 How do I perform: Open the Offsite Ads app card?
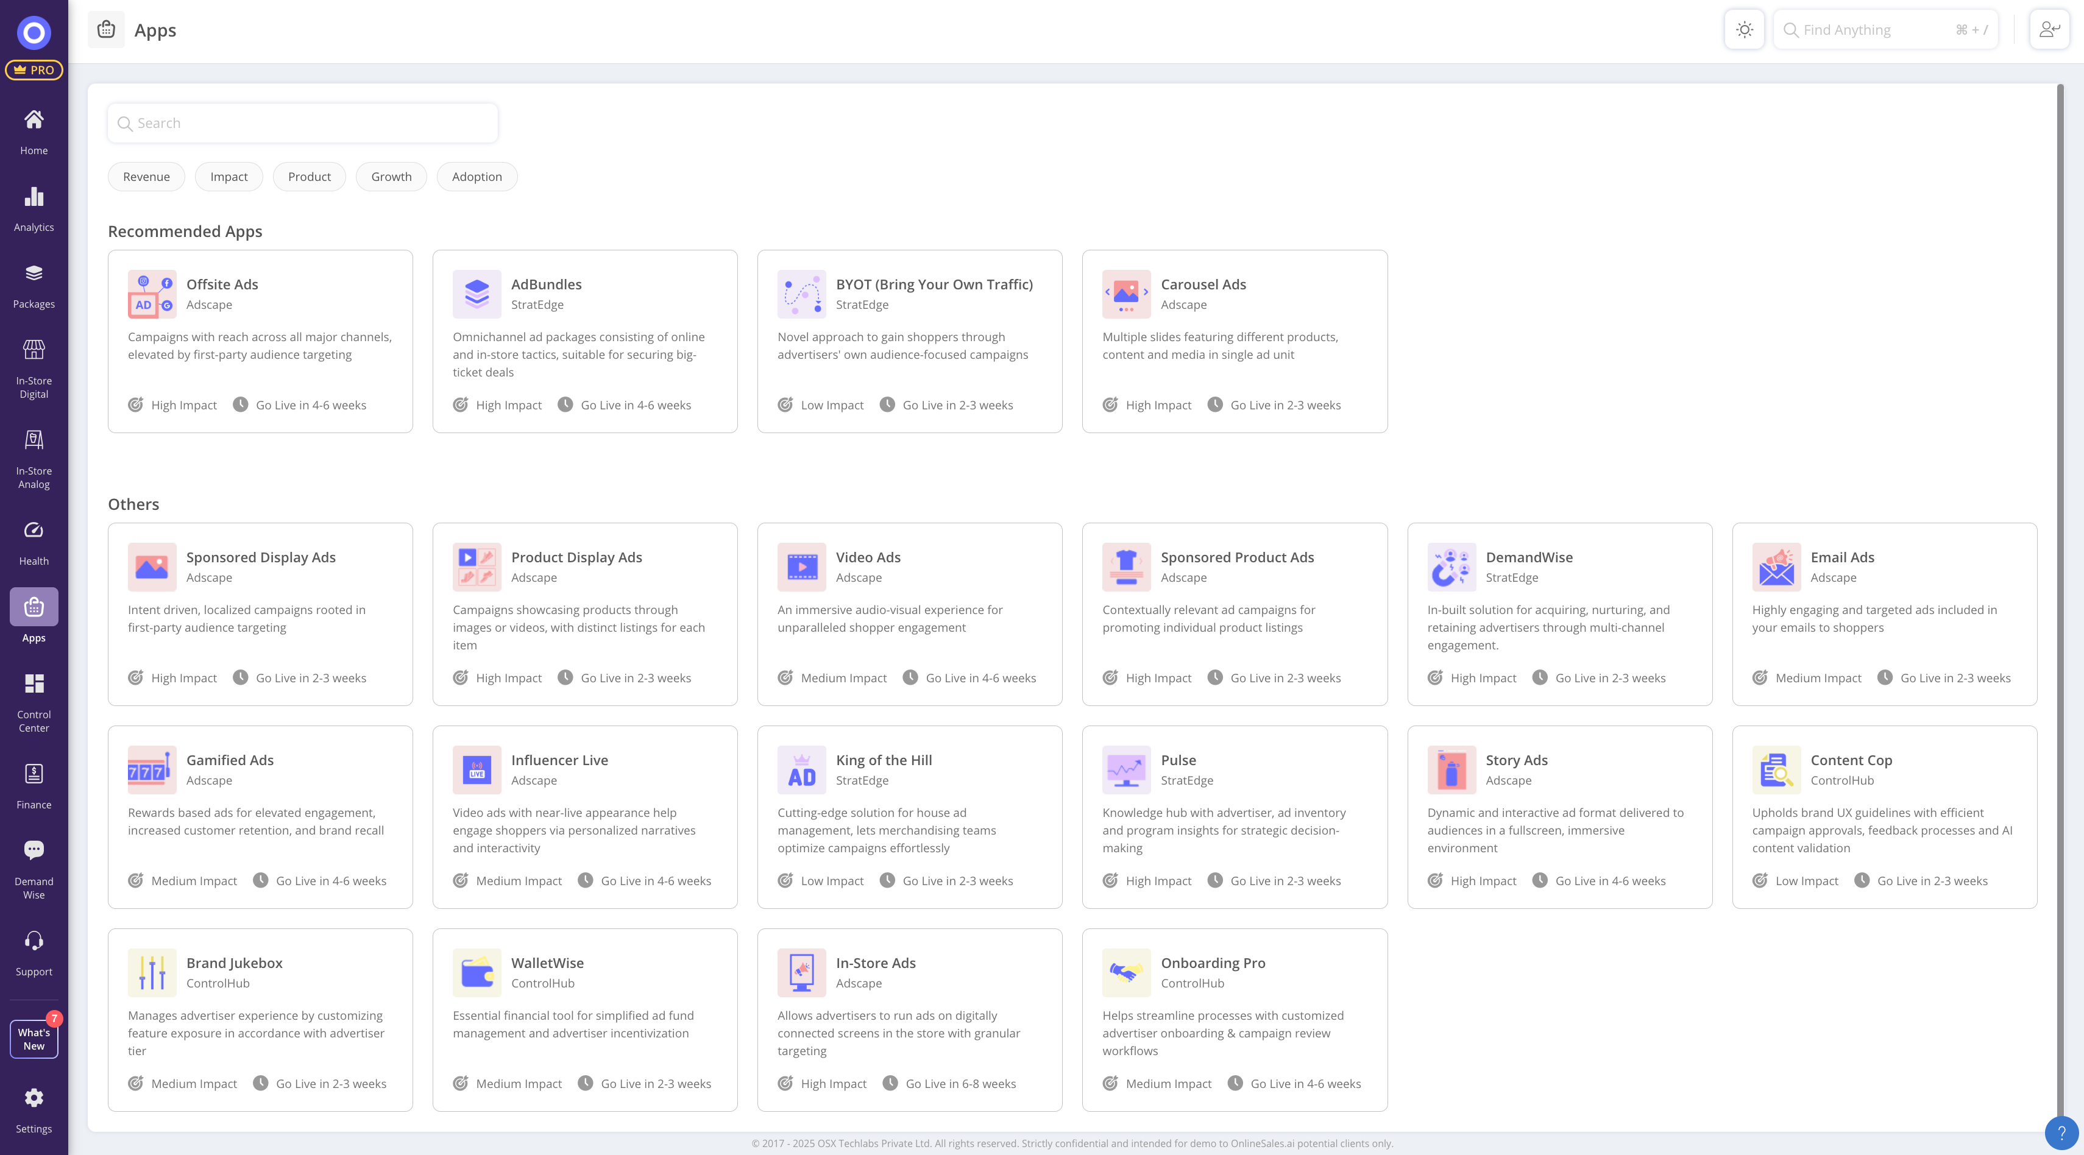[x=260, y=341]
